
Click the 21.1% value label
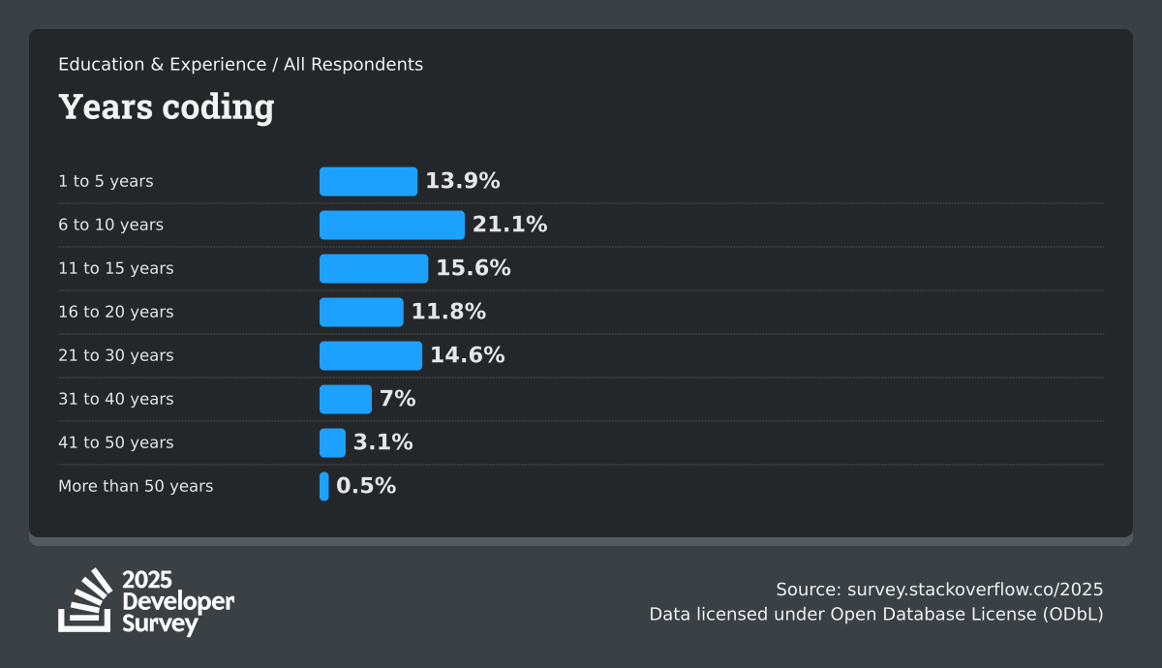(509, 225)
